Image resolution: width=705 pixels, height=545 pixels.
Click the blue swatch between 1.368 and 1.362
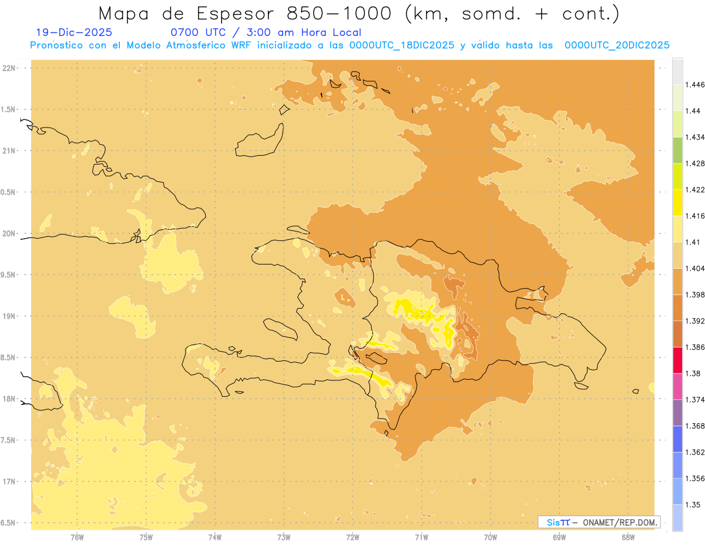(677, 439)
